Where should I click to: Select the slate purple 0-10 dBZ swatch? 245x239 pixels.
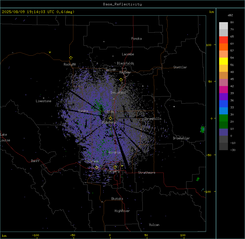[x=223, y=132]
